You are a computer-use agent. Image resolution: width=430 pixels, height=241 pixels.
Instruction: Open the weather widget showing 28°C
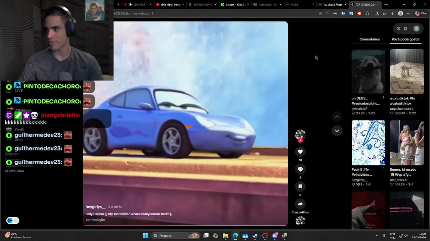pos(17,236)
